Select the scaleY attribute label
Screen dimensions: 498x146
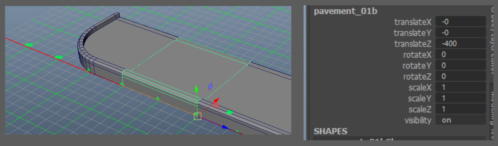(420, 98)
